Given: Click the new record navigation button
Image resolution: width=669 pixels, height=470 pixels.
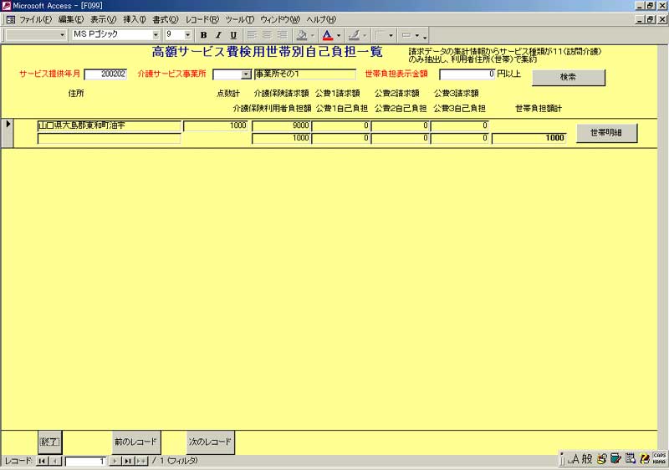Looking at the screenshot, I should tap(141, 461).
